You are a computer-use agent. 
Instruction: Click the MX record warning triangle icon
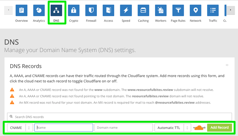coord(12,102)
